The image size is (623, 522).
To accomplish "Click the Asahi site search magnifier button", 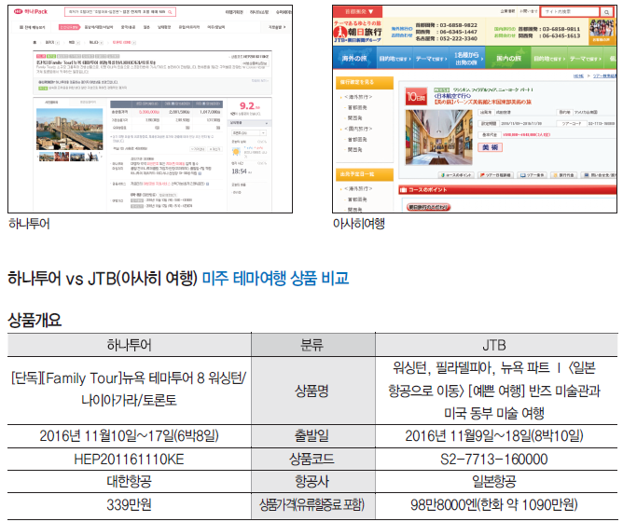I will click(606, 12).
